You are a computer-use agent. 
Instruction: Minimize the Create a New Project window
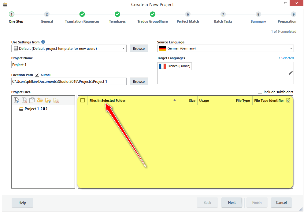[277, 4]
